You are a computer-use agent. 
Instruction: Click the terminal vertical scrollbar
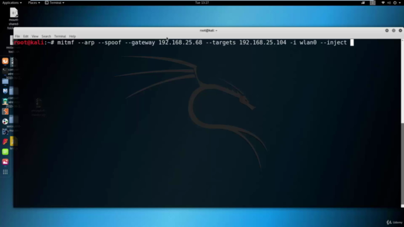[x=403, y=123]
